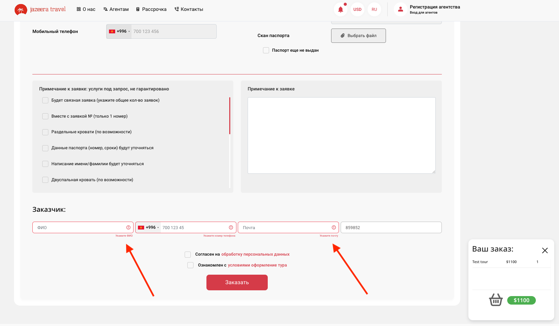Click the scrollbar in the request notes list
Image resolution: width=559 pixels, height=326 pixels.
coord(230,116)
